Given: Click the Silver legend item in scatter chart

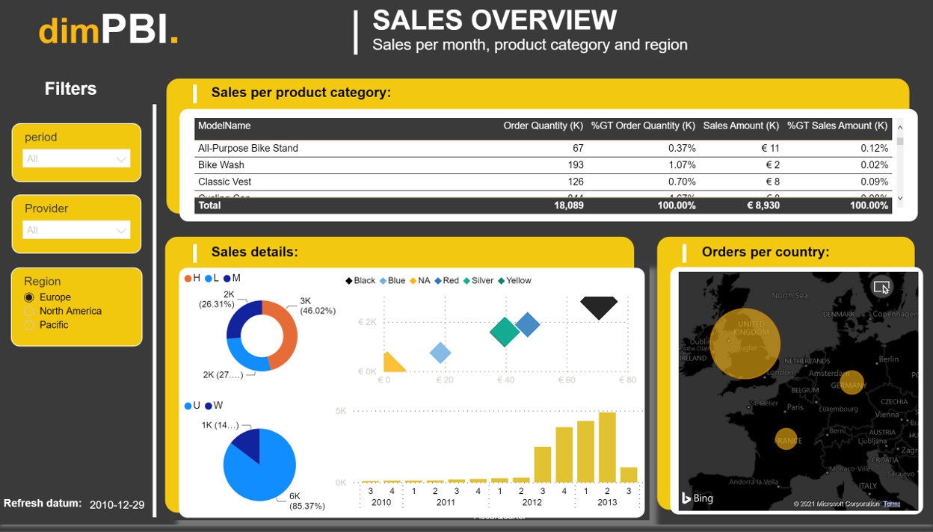Looking at the screenshot, I should 478,281.
